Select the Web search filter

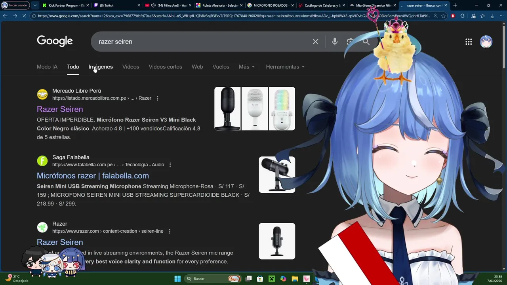tap(197, 67)
